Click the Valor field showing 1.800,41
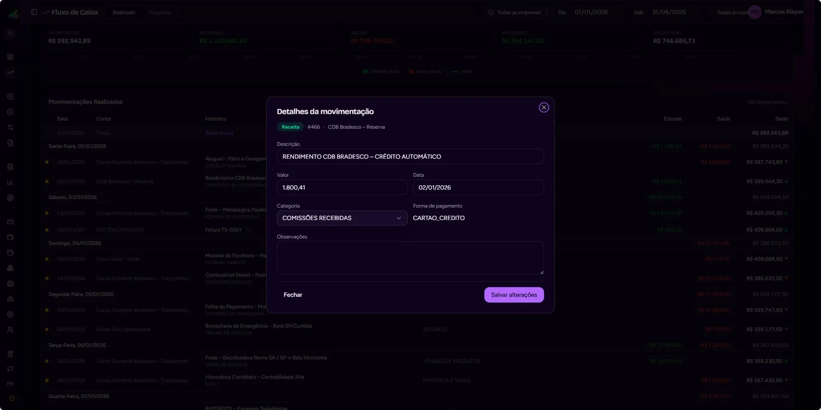Viewport: 821px width, 410px height. point(342,187)
